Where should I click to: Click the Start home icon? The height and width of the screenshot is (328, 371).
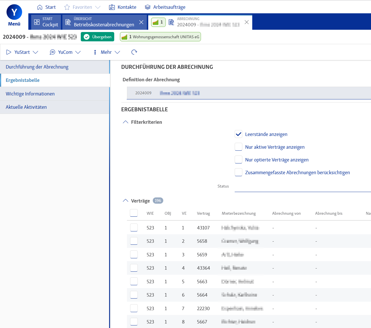(x=40, y=7)
